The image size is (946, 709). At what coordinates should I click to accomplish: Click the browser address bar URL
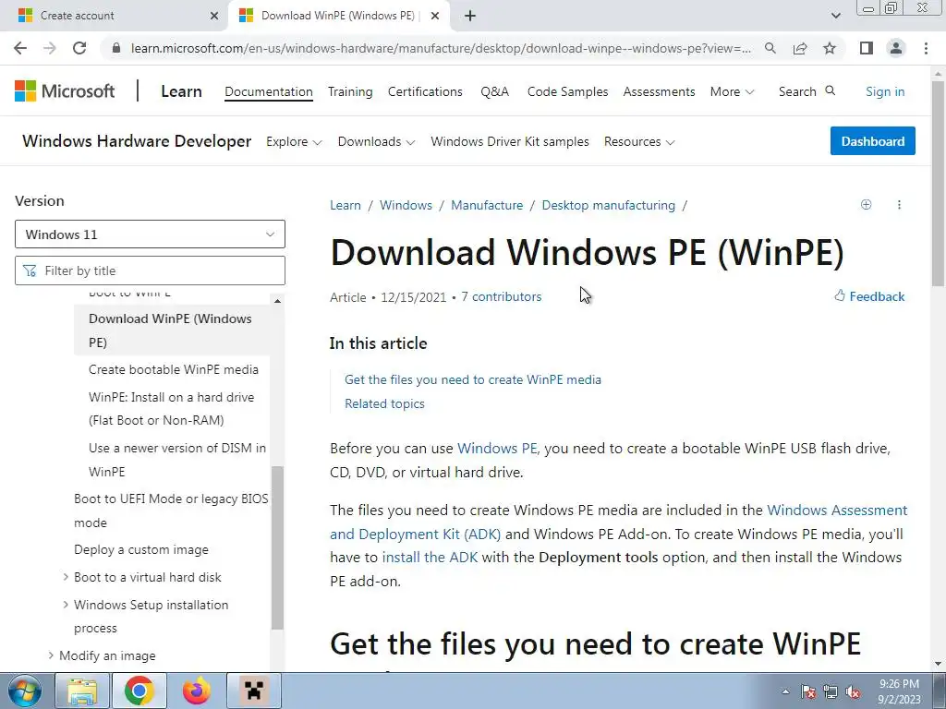point(441,48)
